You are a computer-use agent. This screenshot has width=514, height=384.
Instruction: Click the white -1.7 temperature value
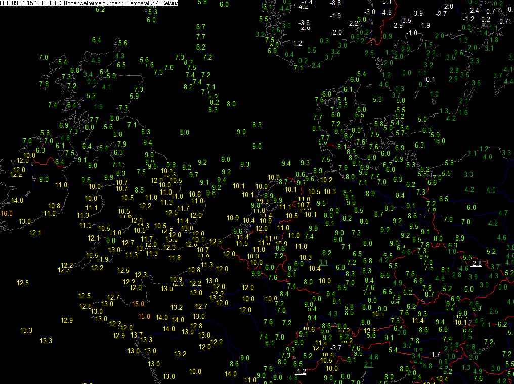tap(435, 354)
